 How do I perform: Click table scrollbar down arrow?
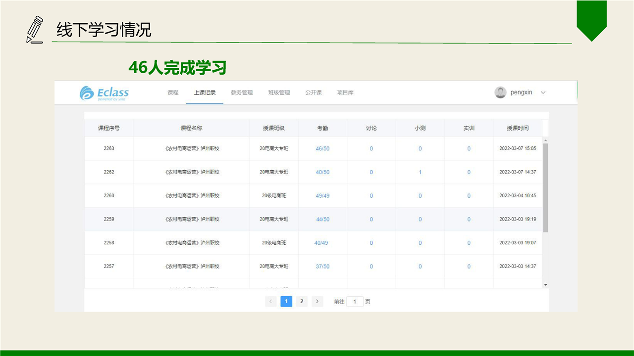pos(545,285)
